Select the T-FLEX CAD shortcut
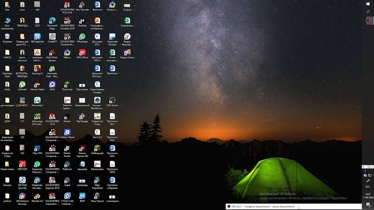The height and width of the screenshot is (210, 374). pyautogui.click(x=67, y=199)
